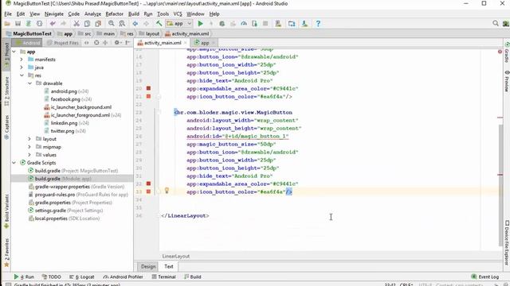Select ic_launcher_background.xml file
Screen dimensions: 510x286
point(78,107)
